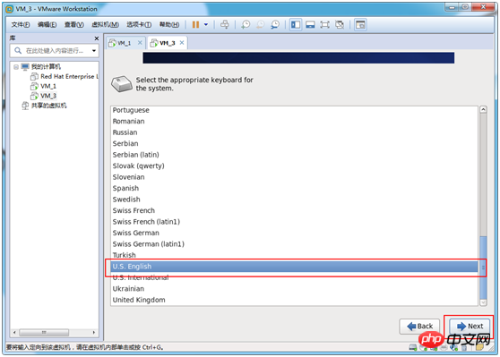Click the hard disk status bar icon
500x357 pixels.
point(413,347)
